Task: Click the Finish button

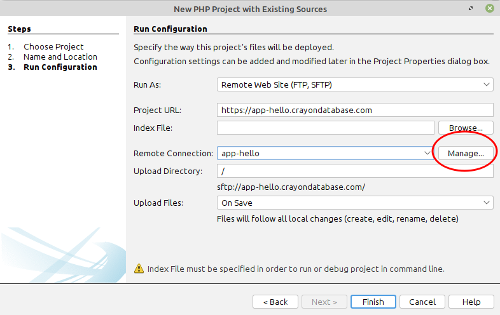Action: 373,302
